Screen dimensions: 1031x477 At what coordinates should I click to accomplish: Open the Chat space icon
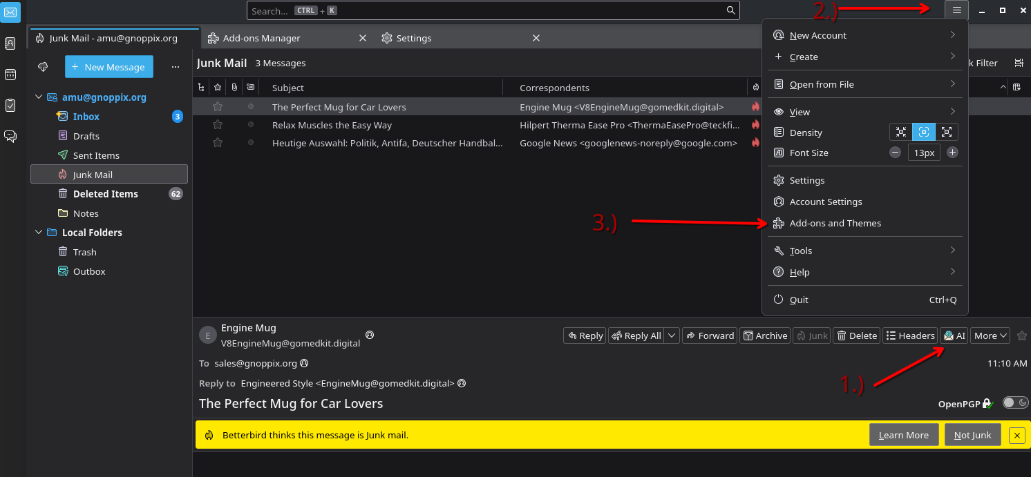pos(10,136)
